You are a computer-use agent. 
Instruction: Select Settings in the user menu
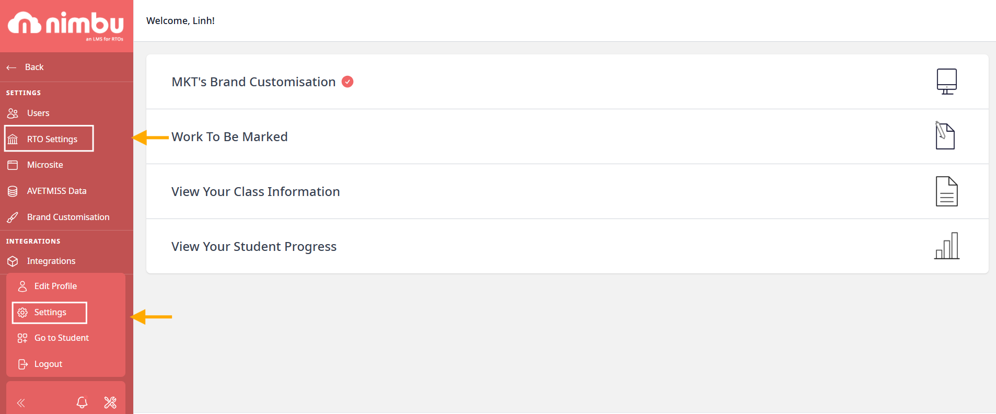pos(50,313)
